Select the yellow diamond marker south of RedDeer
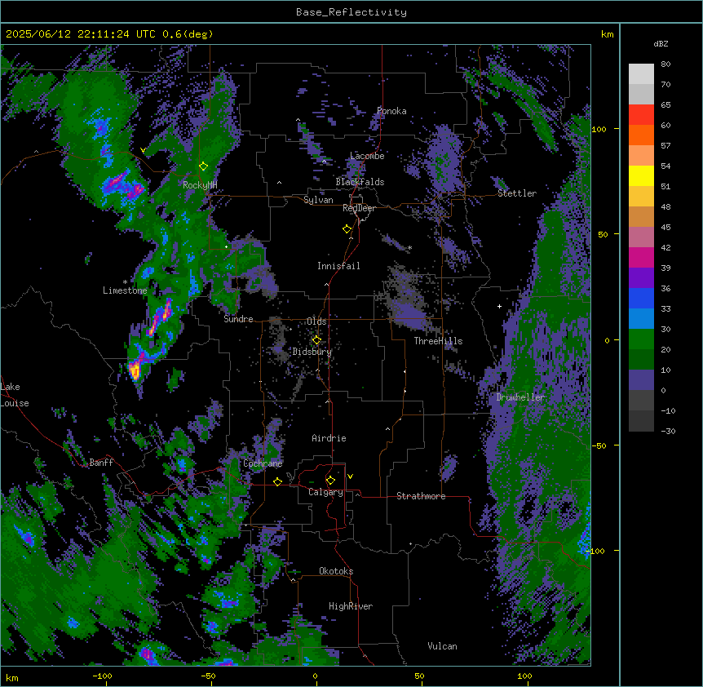This screenshot has height=687, width=703. point(347,229)
